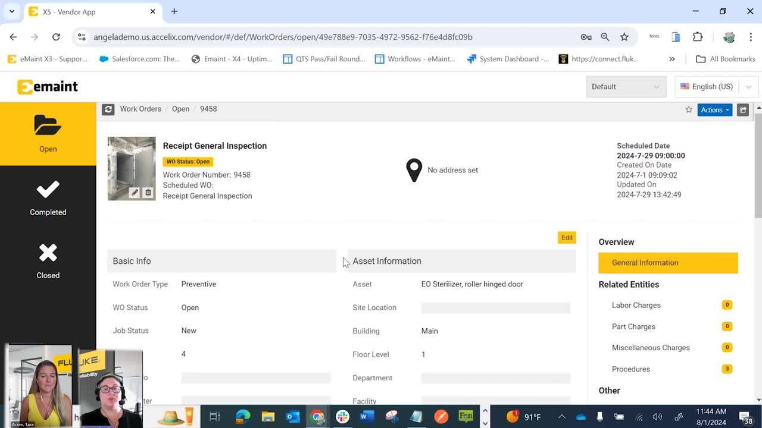Image resolution: width=762 pixels, height=428 pixels.
Task: Open the Default dropdown
Action: click(625, 87)
